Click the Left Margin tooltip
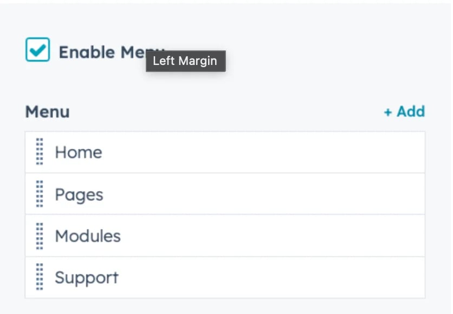The width and height of the screenshot is (453, 314). pos(185,61)
